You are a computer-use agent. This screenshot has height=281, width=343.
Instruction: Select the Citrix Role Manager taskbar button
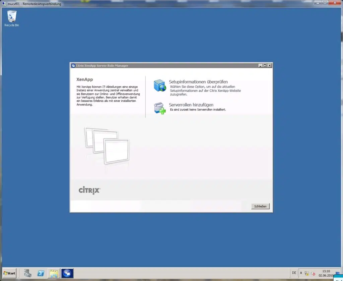pos(67,273)
